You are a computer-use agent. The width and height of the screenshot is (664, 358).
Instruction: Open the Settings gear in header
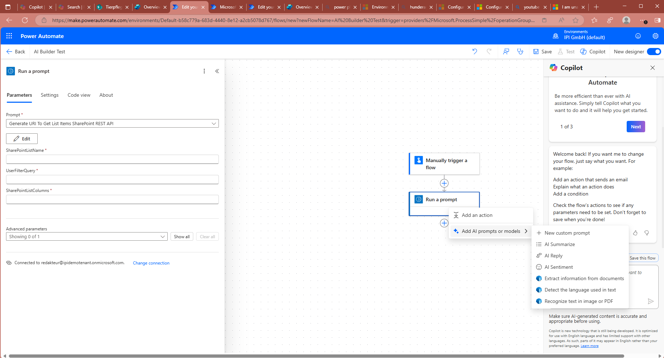655,36
